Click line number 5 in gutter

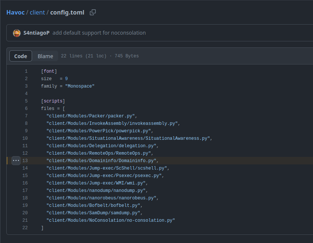point(26,101)
